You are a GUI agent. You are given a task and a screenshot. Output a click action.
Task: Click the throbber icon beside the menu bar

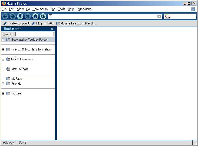pyautogui.click(x=193, y=9)
